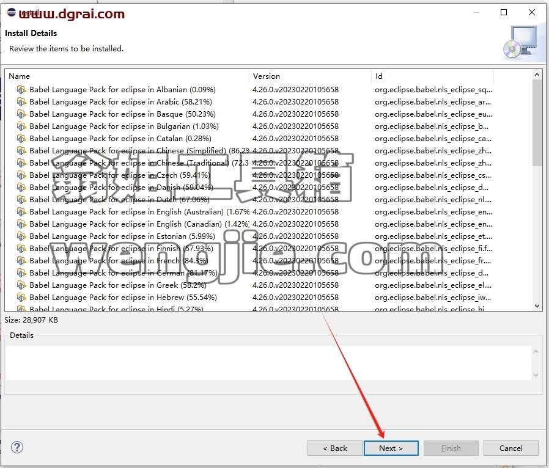Viewport: 549px width, 468px height.
Task: Click the Greek language pack feature icon
Action: pyautogui.click(x=21, y=285)
